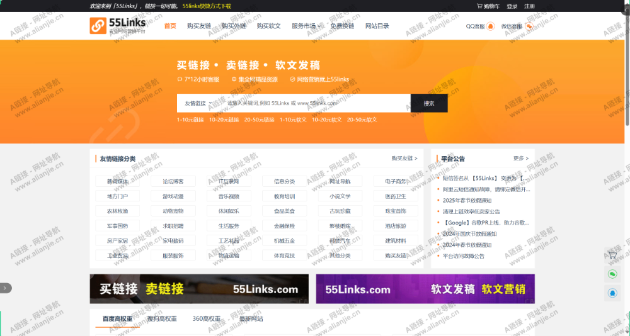Select 地方门户 category
The width and height of the screenshot is (630, 336).
[x=117, y=196]
